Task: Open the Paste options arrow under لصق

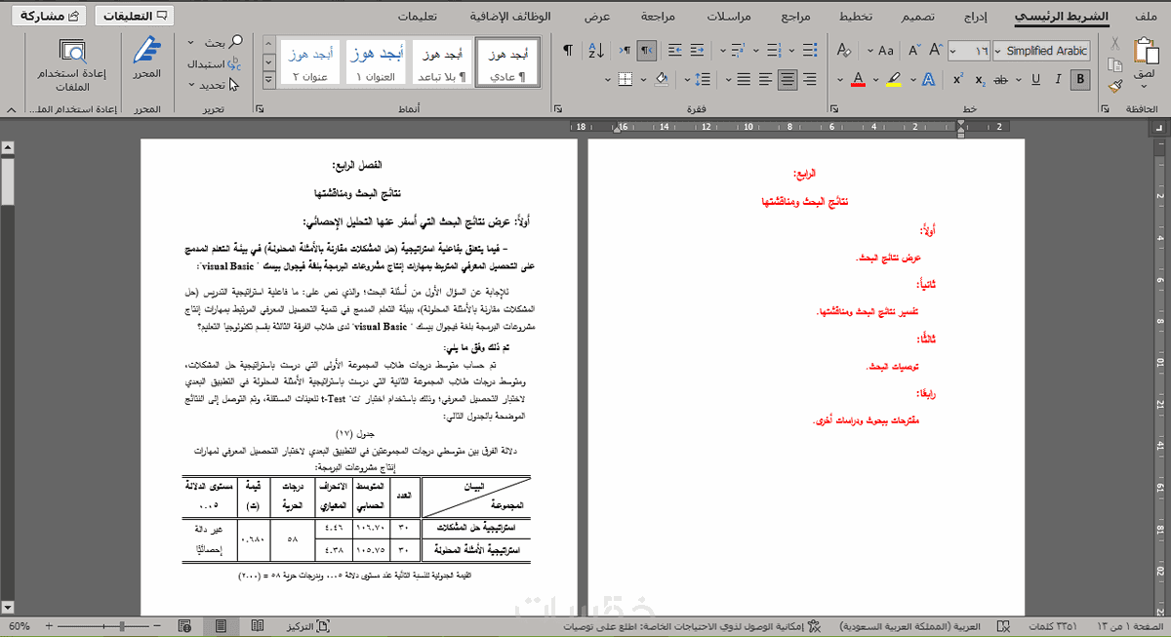Action: point(1146,87)
